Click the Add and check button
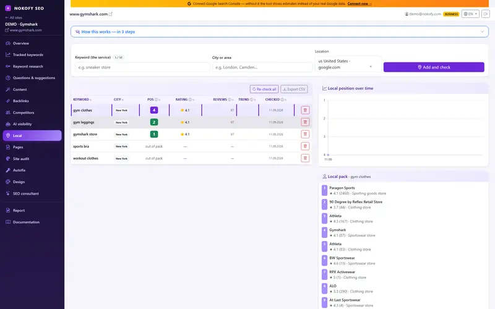This screenshot has width=495, height=309. (x=434, y=67)
